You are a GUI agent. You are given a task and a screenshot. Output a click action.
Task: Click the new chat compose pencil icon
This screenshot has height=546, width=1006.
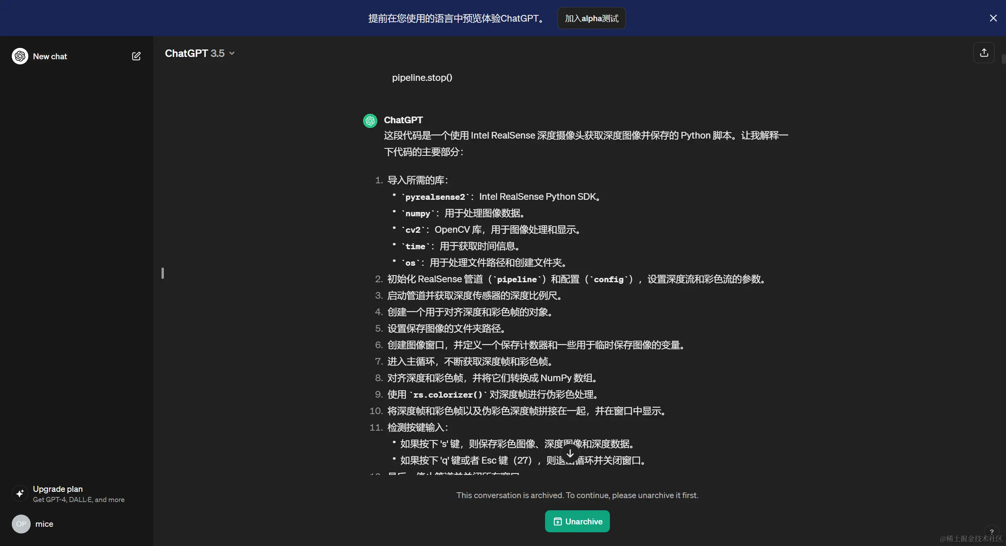coord(136,56)
